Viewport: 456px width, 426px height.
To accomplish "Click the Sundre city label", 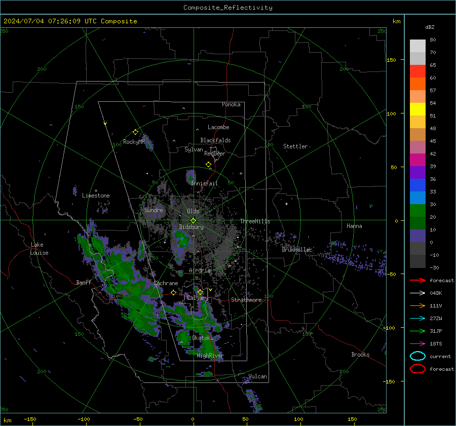I will [x=154, y=210].
